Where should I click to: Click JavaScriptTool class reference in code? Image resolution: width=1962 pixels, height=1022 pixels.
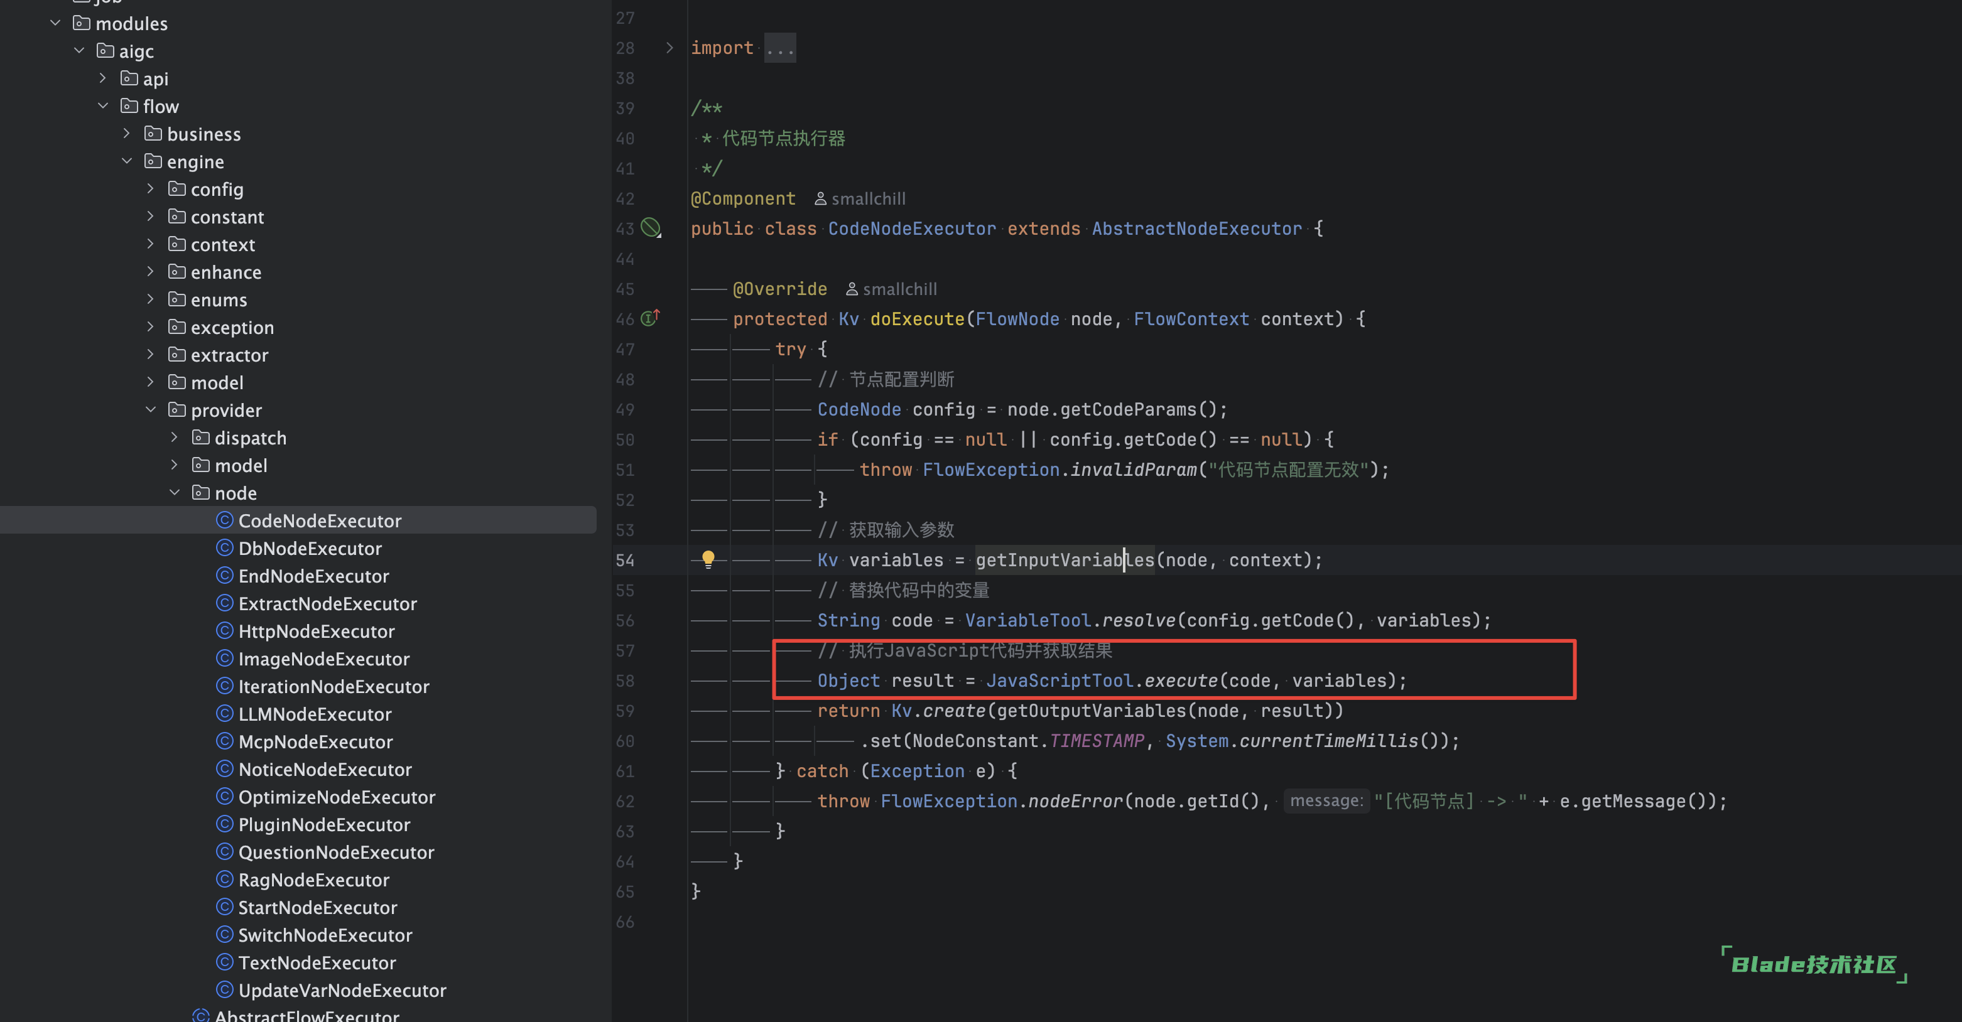pyautogui.click(x=1059, y=681)
